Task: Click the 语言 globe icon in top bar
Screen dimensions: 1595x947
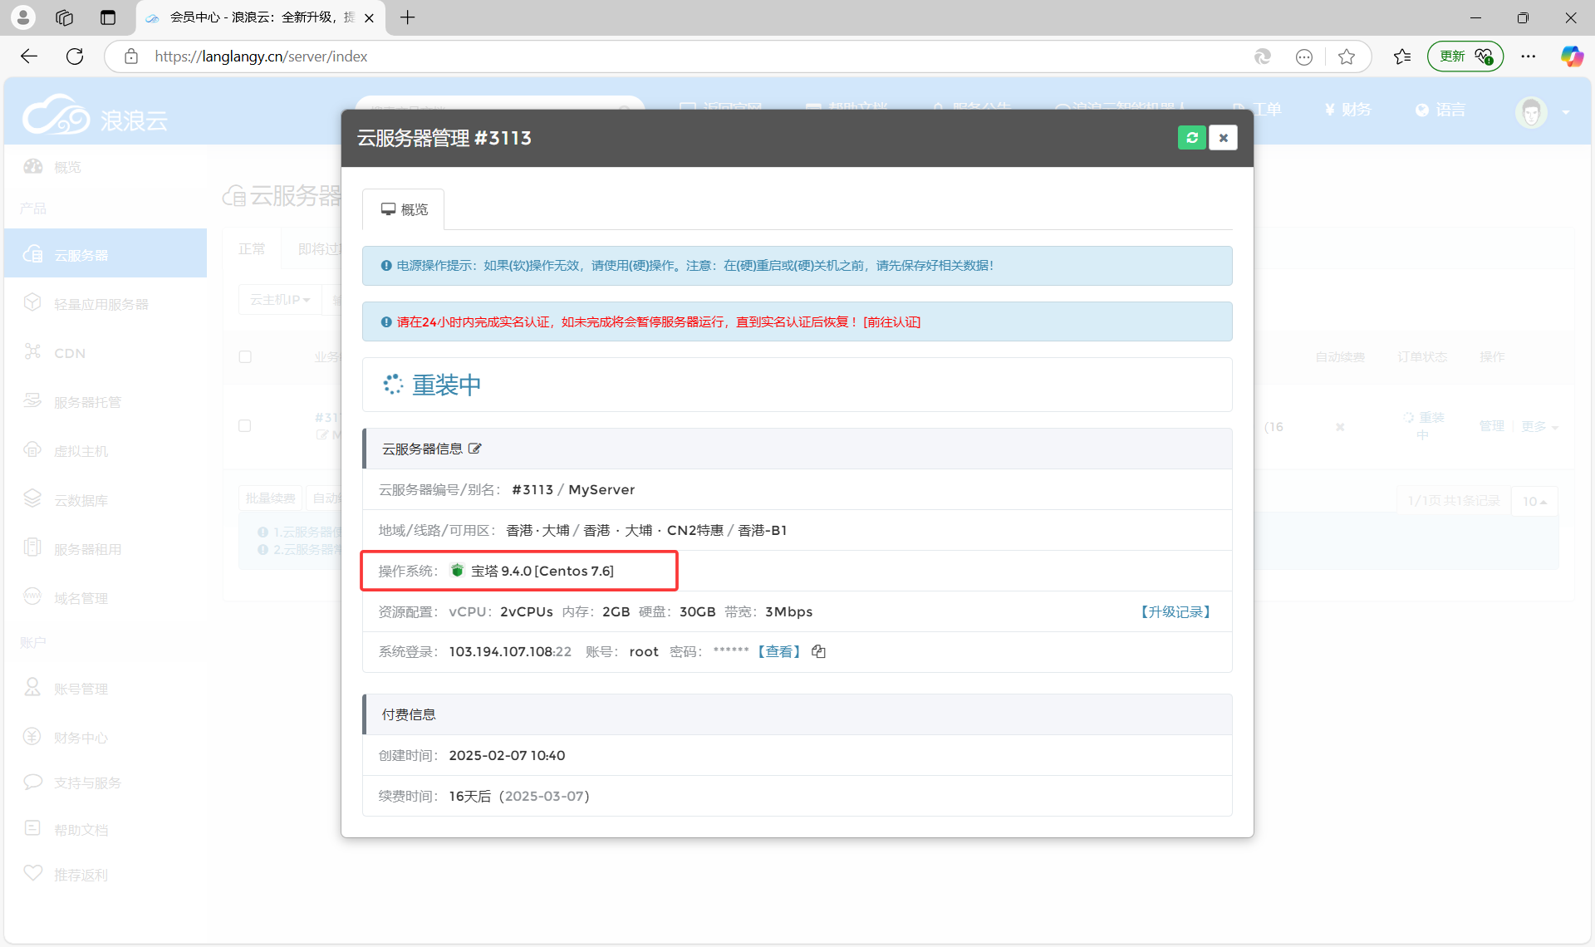Action: 1421,109
